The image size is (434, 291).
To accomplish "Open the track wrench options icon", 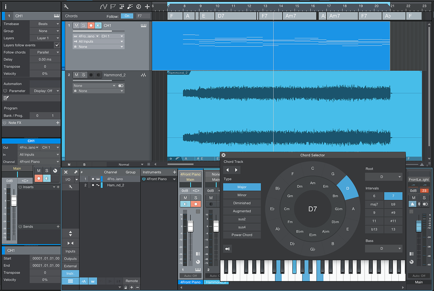I will coord(66,7).
